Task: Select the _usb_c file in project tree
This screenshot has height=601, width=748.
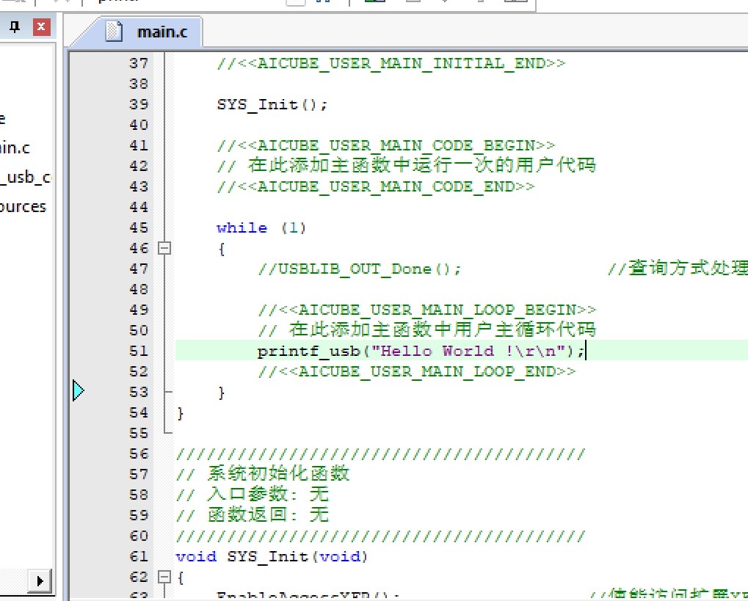Action: pos(26,177)
